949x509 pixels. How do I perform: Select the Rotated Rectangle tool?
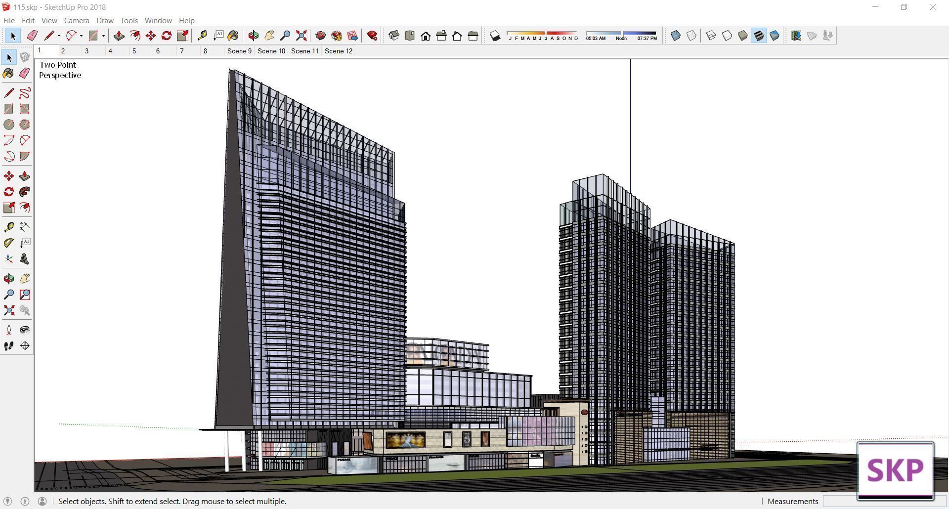(x=25, y=109)
